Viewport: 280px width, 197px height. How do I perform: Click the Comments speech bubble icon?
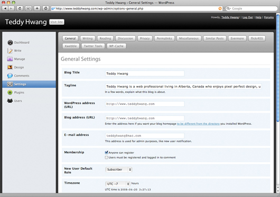(10, 76)
